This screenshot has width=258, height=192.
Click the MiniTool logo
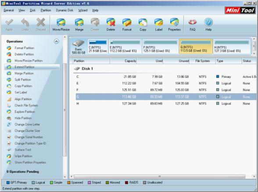coord(240,11)
